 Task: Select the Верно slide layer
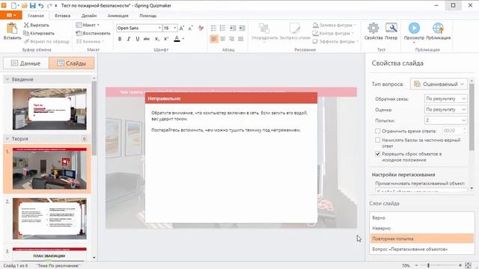click(422, 217)
